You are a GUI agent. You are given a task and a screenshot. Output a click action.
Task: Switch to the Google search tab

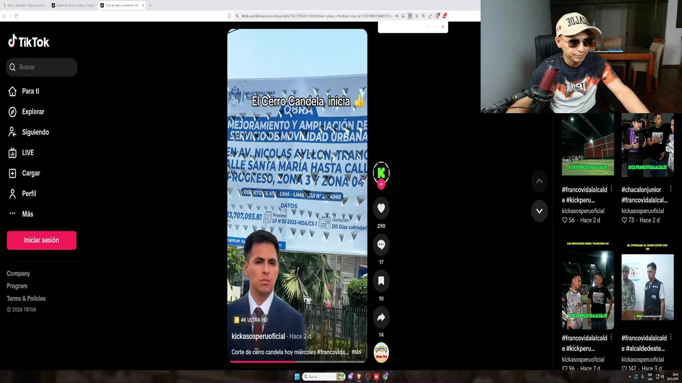point(25,5)
